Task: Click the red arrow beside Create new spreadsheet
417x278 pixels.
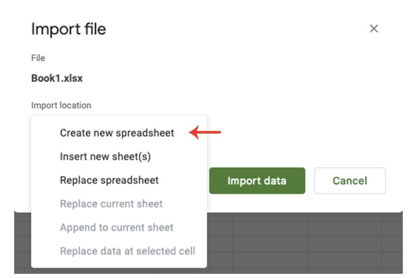Action: pyautogui.click(x=206, y=133)
